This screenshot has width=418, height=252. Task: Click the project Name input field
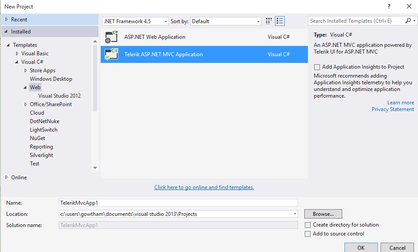178,202
